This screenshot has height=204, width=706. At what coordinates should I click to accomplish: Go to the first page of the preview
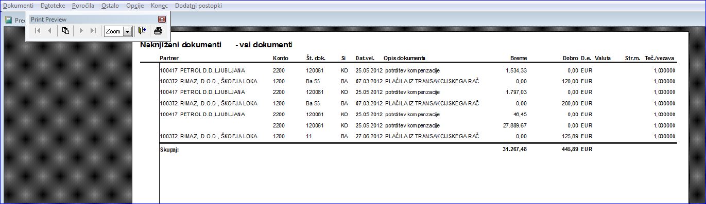38,31
